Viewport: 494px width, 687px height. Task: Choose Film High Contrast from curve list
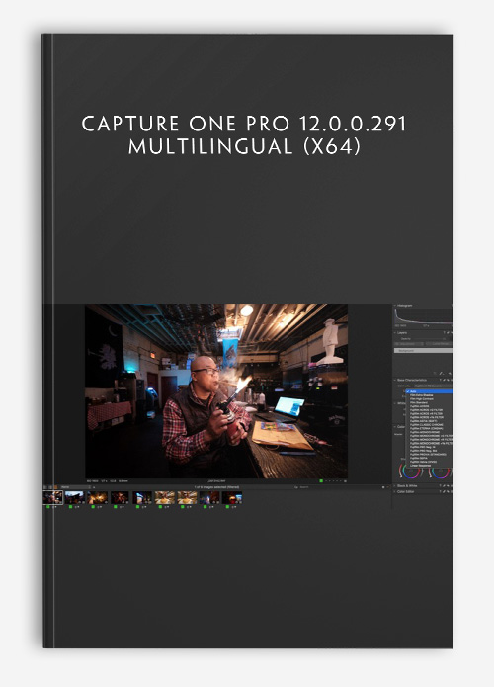coord(422,399)
